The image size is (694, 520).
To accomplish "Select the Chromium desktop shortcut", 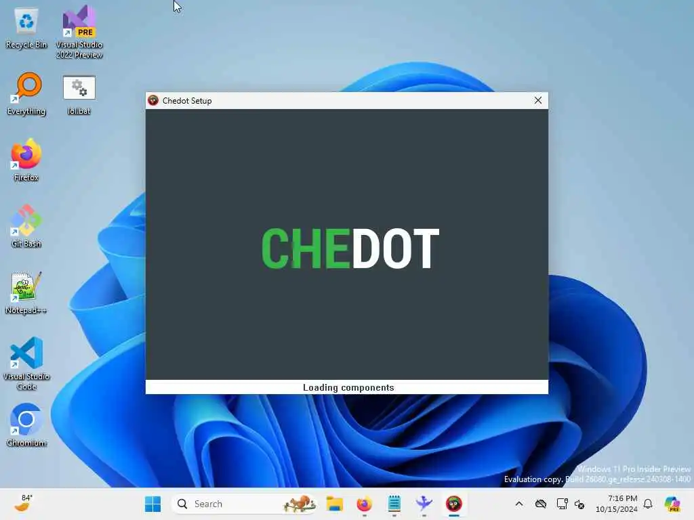I will pyautogui.click(x=26, y=425).
